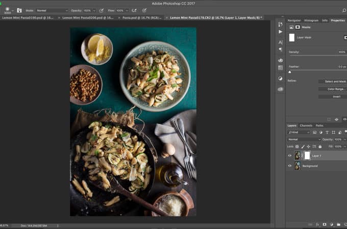This screenshot has width=347, height=229.
Task: Lock layer position icon
Action: tap(308, 147)
